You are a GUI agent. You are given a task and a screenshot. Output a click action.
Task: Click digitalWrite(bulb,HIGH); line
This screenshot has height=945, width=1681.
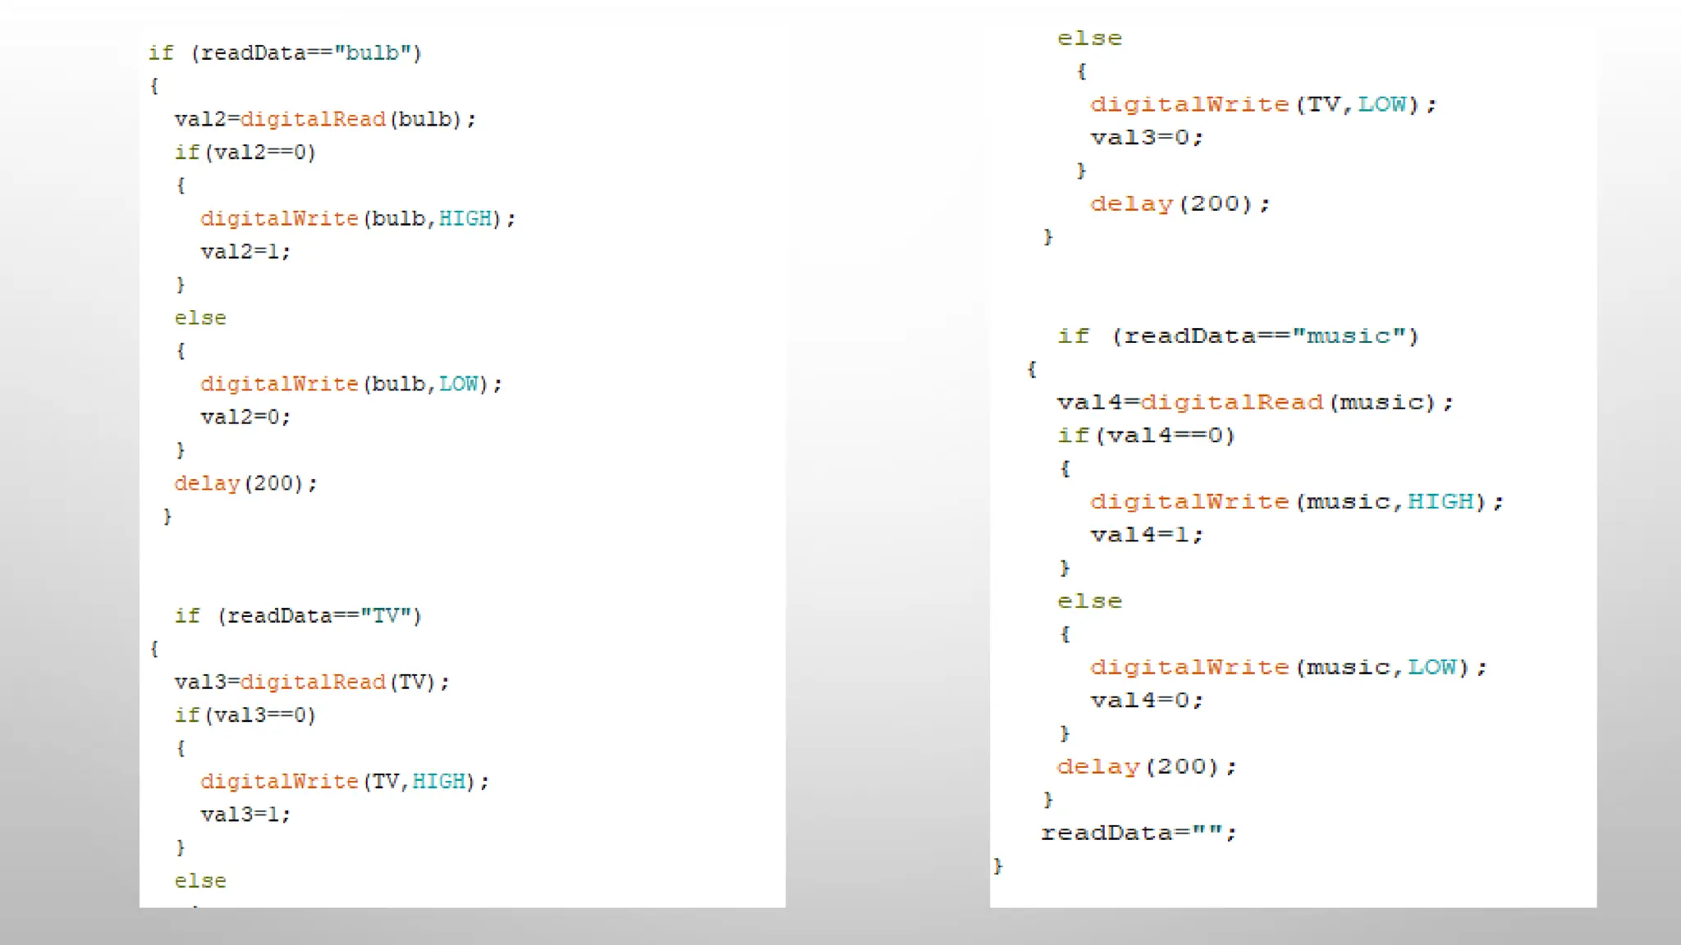pos(358,219)
